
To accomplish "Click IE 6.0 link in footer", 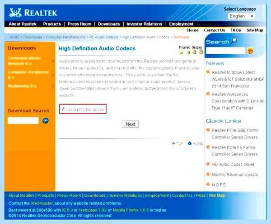I will click(x=67, y=210).
